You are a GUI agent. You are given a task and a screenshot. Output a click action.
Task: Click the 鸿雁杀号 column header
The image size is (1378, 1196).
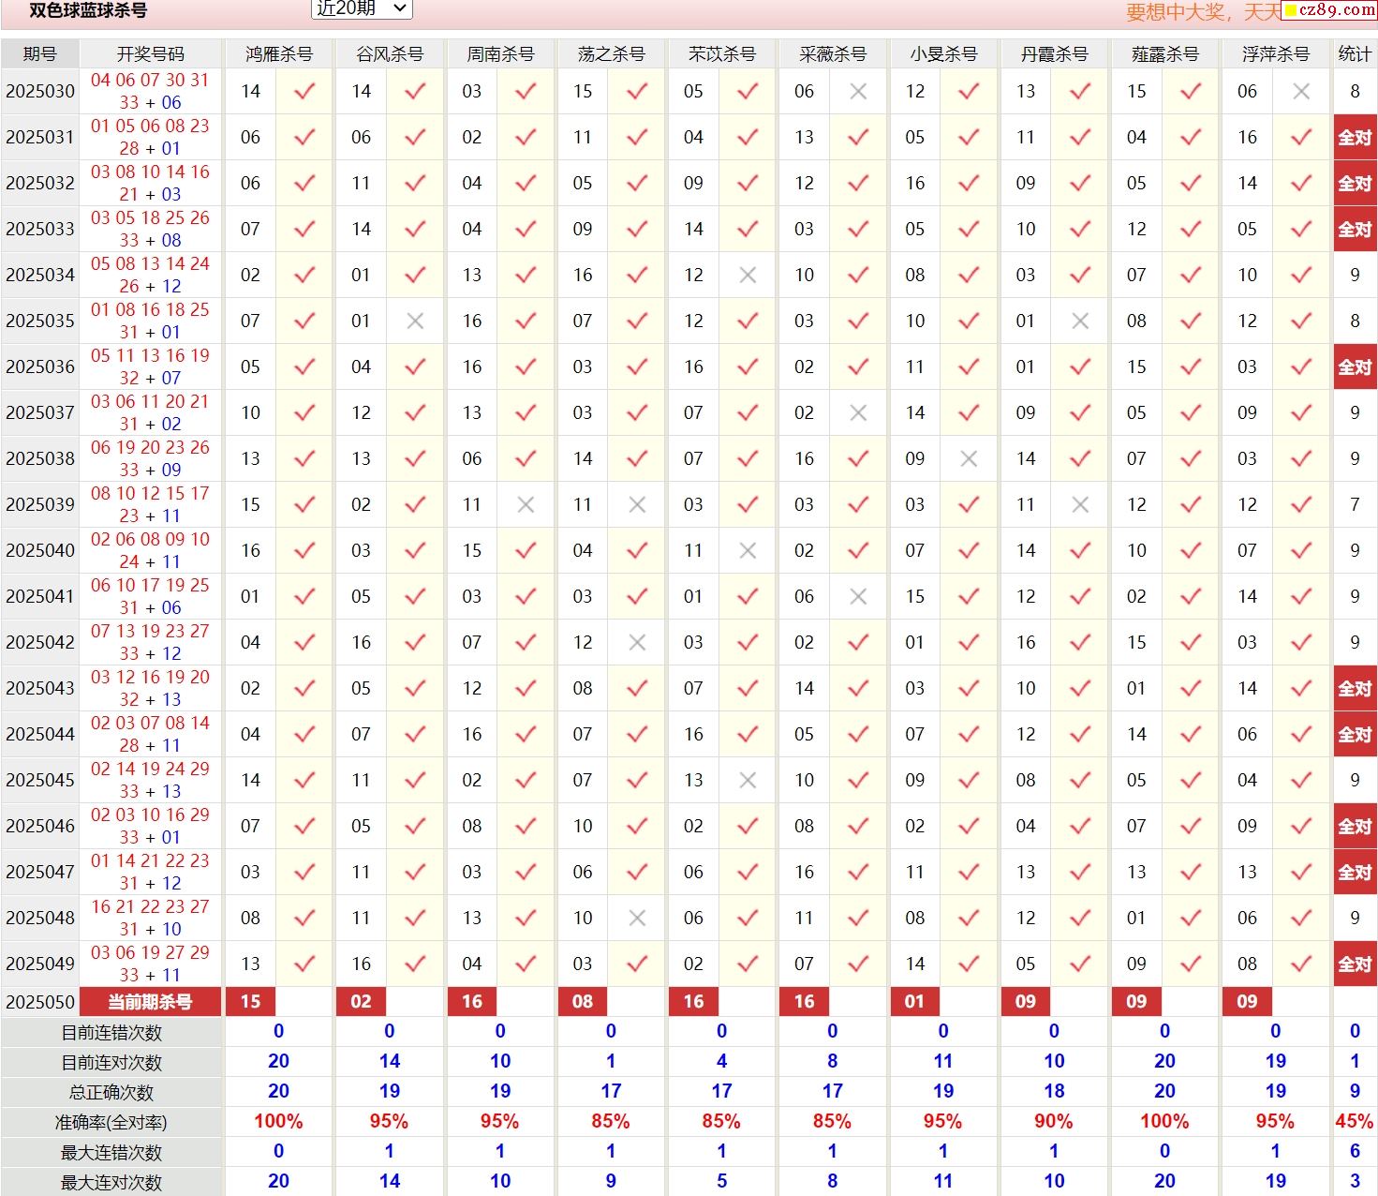(x=279, y=54)
